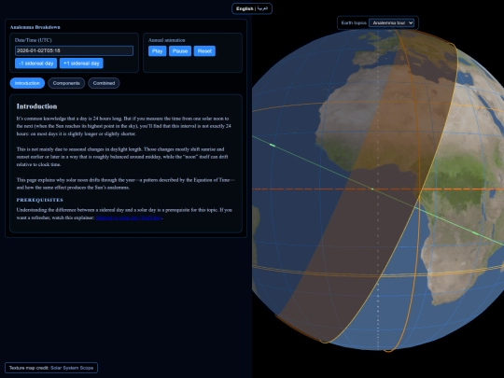Open the Solar System Scope credit link
The height and width of the screenshot is (378, 504).
coord(72,368)
